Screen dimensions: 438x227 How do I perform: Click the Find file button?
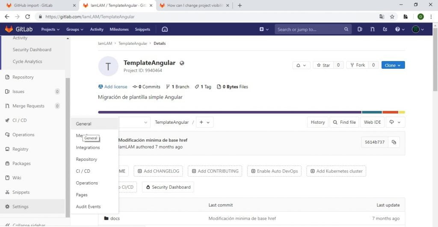click(x=344, y=122)
